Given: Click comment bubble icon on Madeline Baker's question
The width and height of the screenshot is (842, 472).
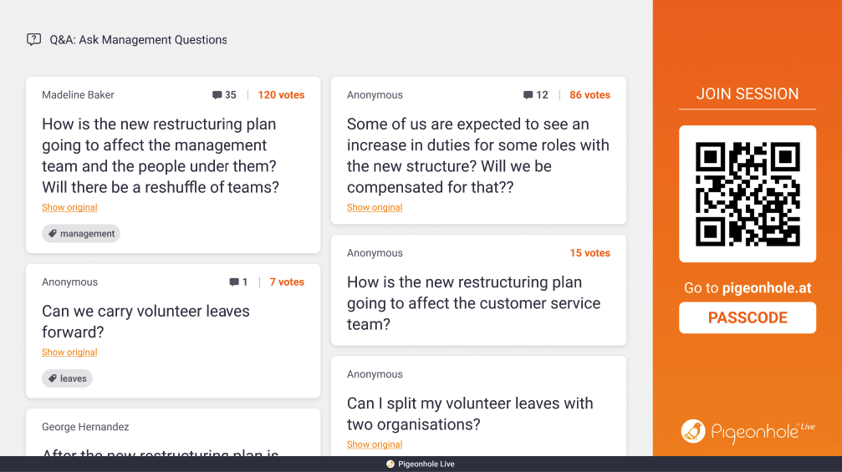Looking at the screenshot, I should (217, 95).
